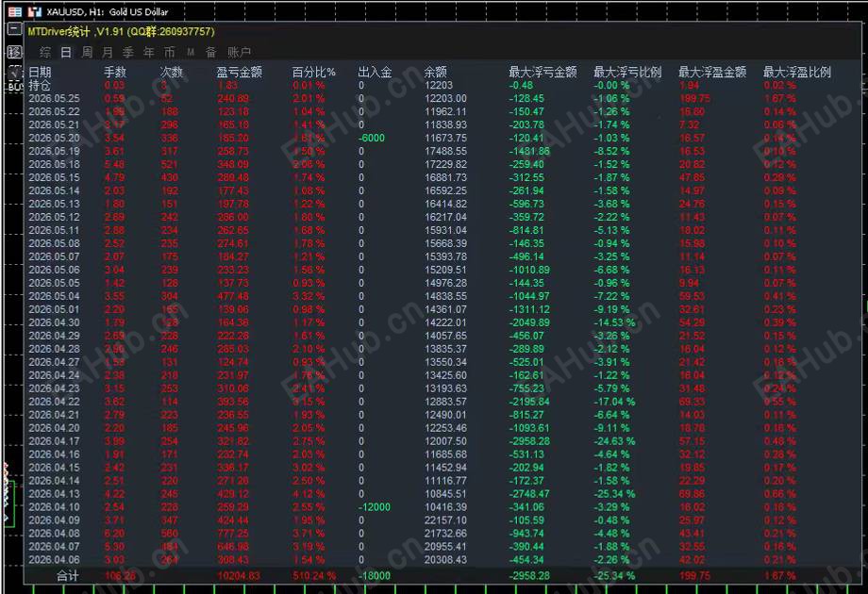Show the 年 yearly statistics tab
Image resolution: width=868 pixels, height=594 pixels.
[x=149, y=52]
